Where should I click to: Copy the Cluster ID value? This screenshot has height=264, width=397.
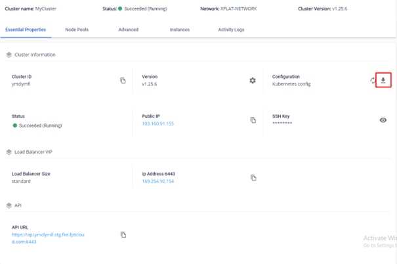(x=123, y=81)
